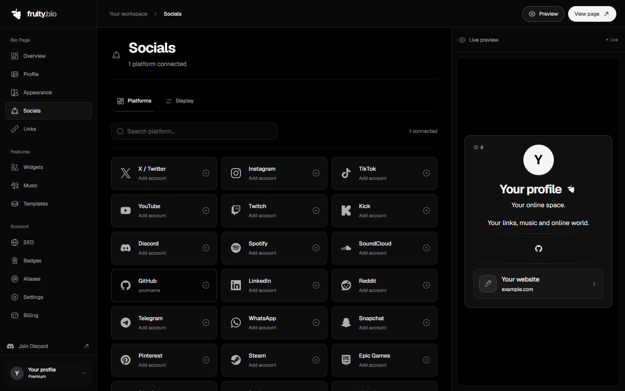The image size is (625, 391).
Task: Click the Telegram platform icon
Action: pos(125,323)
